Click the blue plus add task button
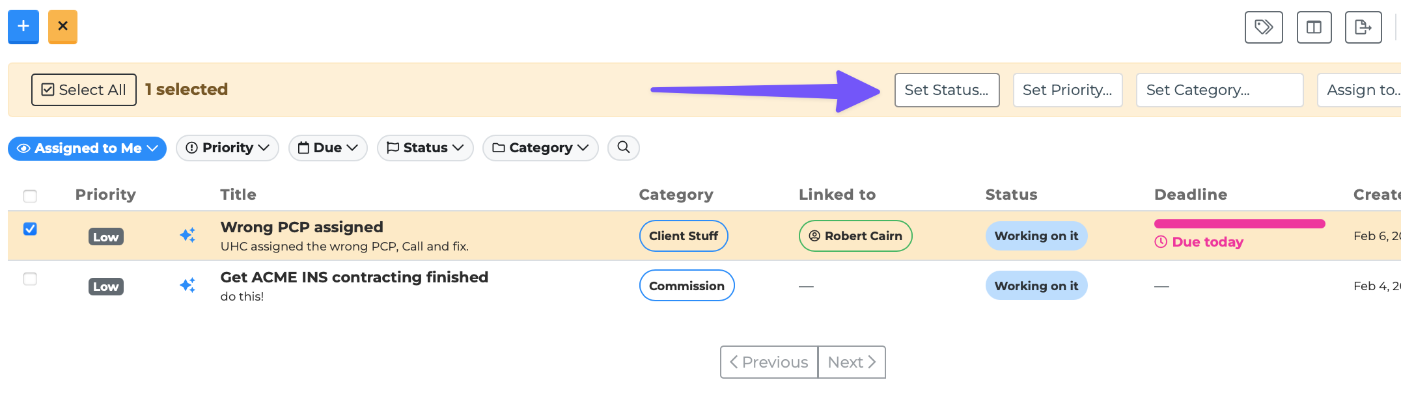This screenshot has height=393, width=1401. click(23, 27)
